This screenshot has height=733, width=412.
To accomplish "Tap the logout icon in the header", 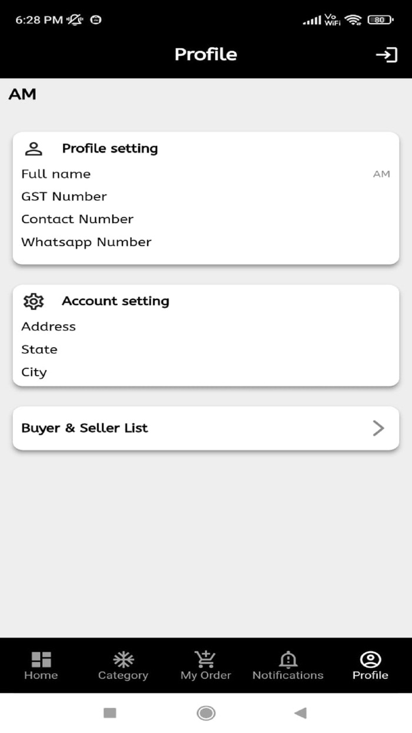I will point(386,55).
